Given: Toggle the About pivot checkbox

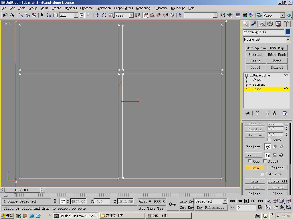Looking at the screenshot, I should [x=265, y=161].
